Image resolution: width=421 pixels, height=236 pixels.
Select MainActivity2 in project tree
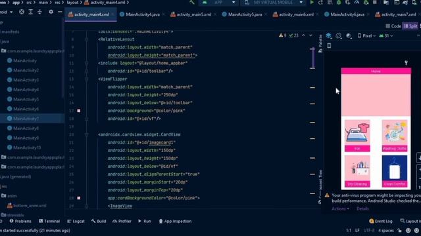[x=23, y=70]
